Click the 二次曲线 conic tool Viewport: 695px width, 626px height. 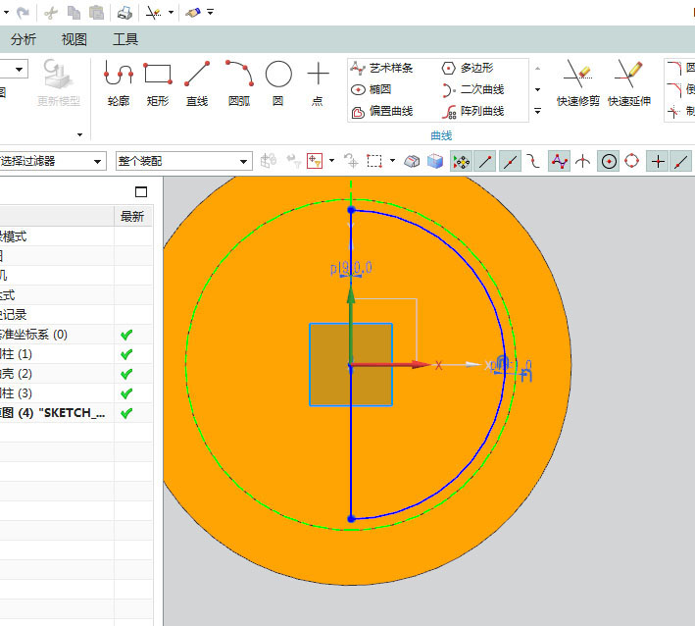coord(472,89)
